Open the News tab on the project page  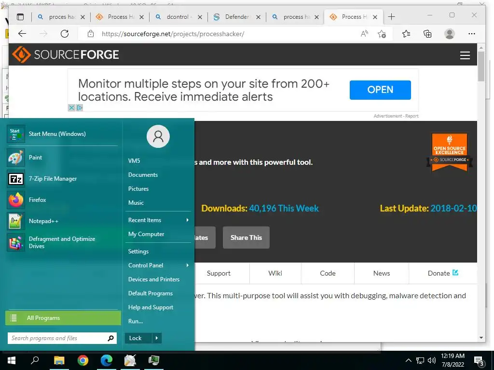(382, 273)
